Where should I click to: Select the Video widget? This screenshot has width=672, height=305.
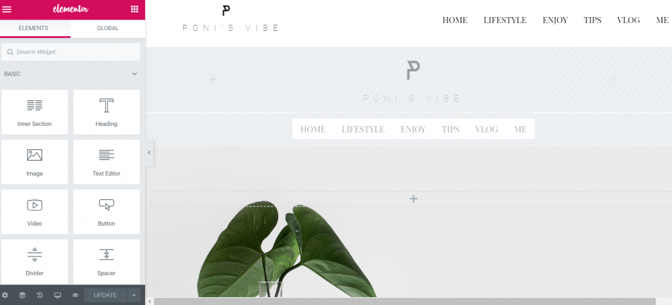click(x=35, y=212)
